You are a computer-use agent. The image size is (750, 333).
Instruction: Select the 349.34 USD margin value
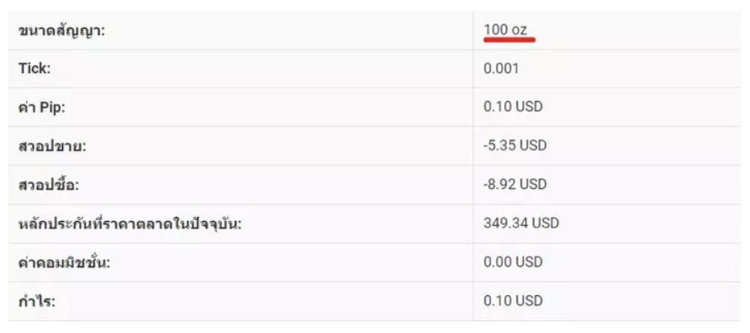coord(521,223)
